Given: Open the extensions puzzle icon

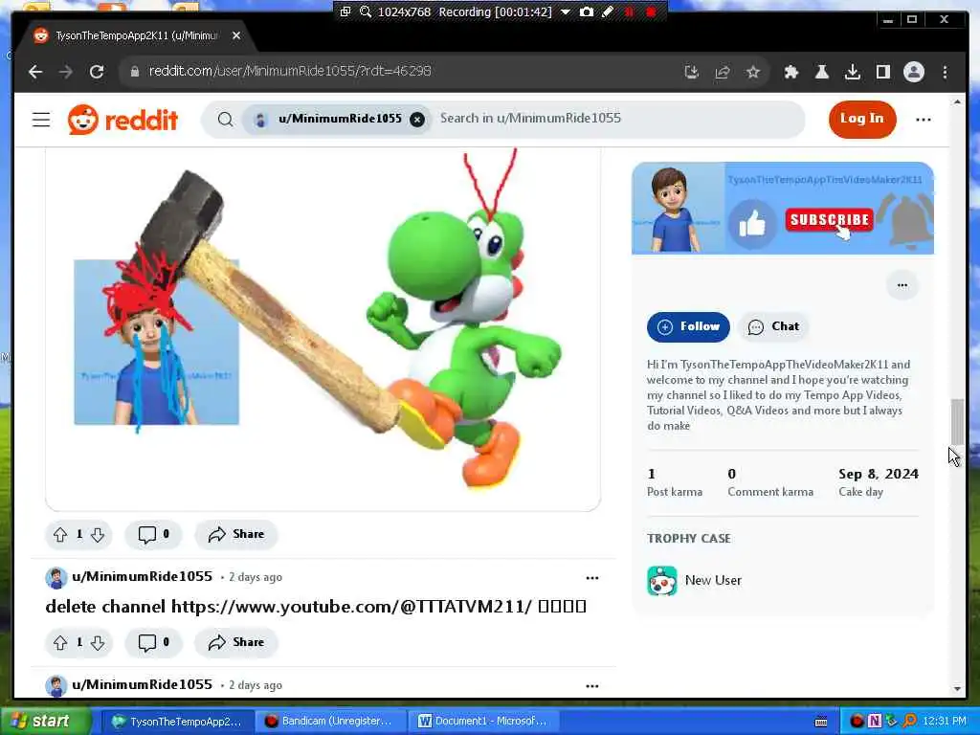Looking at the screenshot, I should coord(791,72).
